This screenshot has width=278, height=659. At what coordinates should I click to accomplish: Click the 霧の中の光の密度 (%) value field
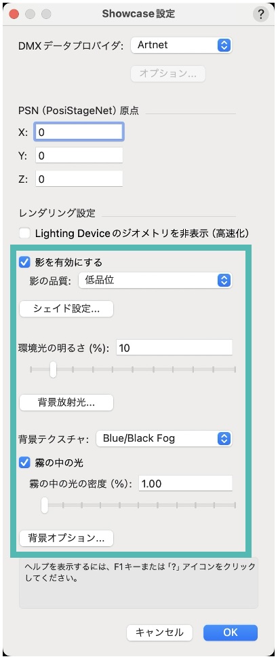(x=185, y=483)
